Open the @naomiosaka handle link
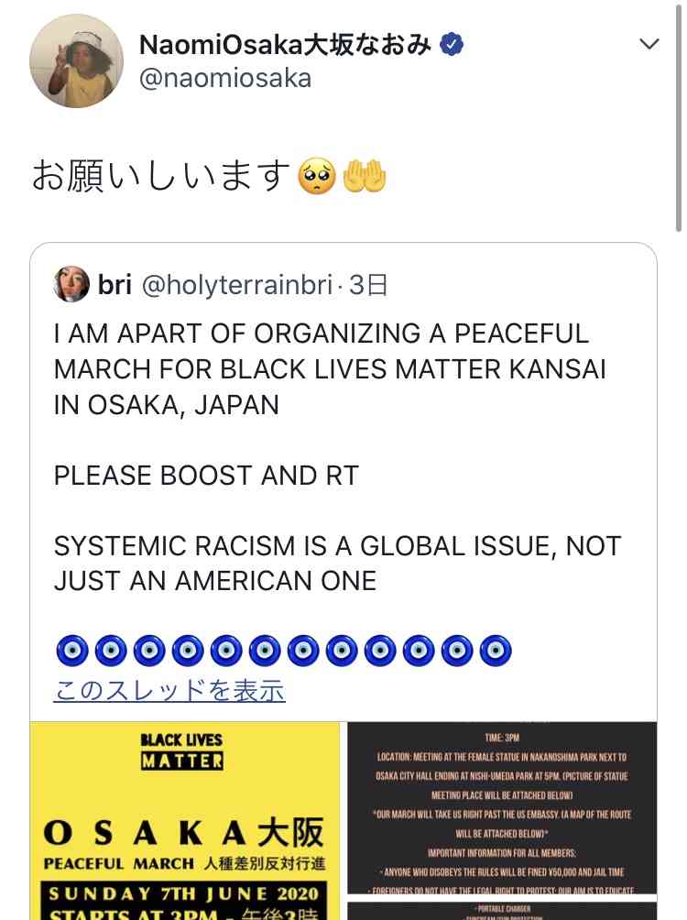687x920 pixels. point(225,78)
